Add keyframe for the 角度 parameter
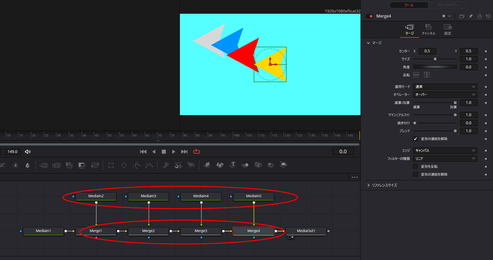Screen dimensions: 493x260 [486, 67]
